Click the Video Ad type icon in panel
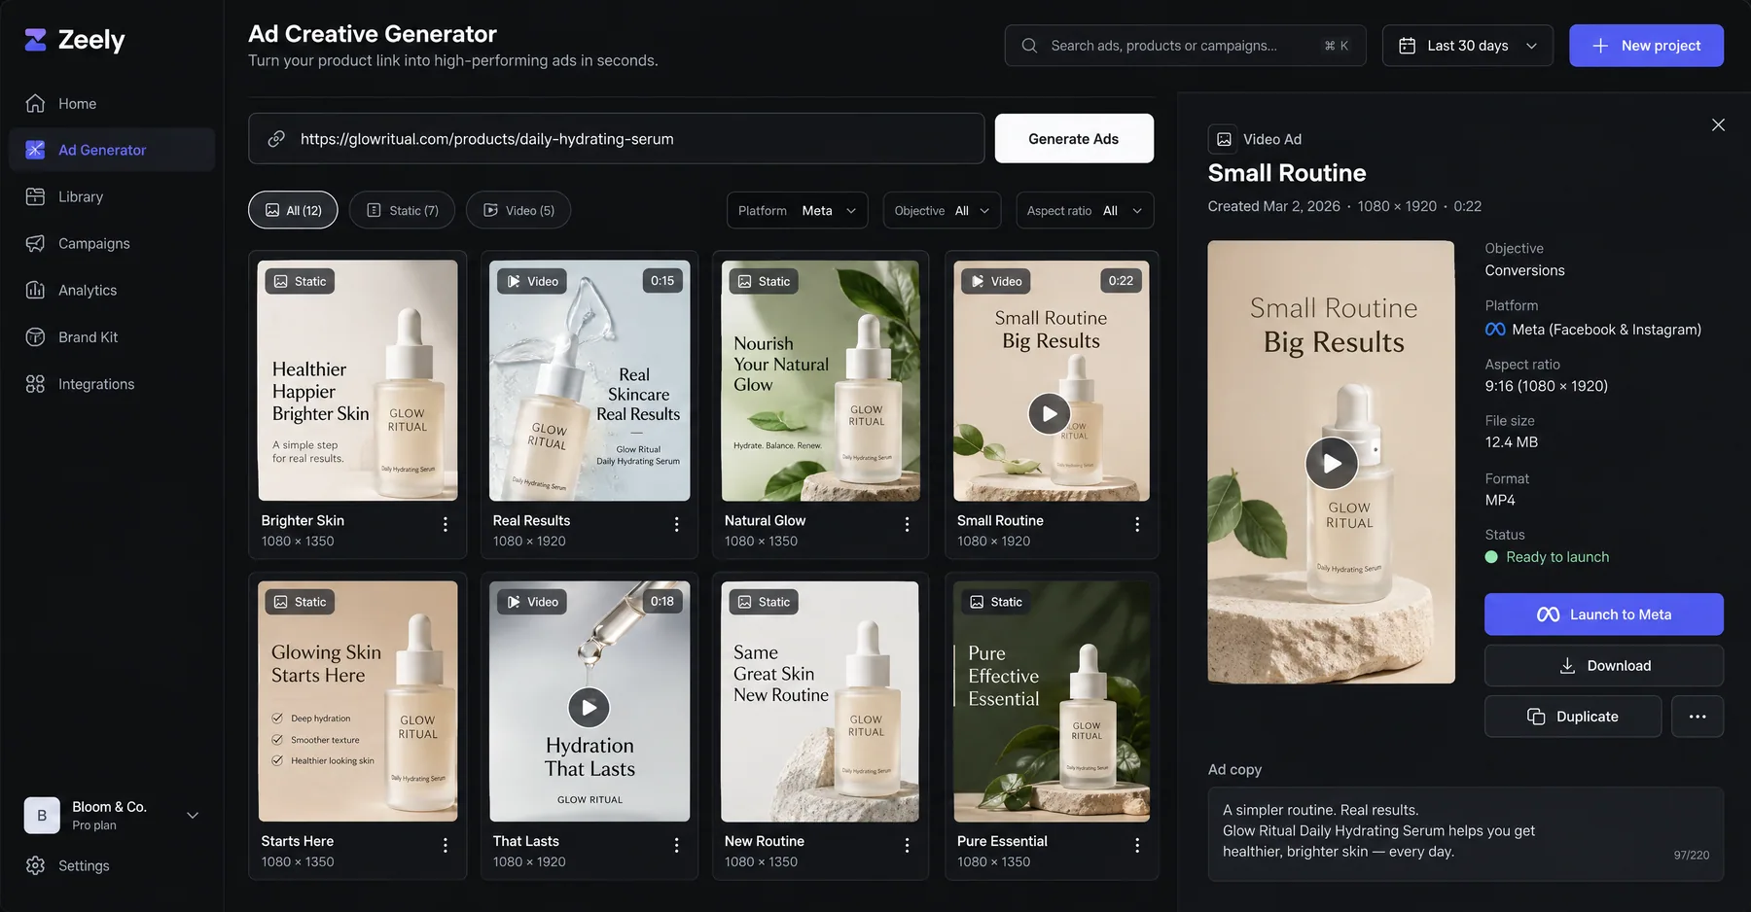 point(1224,139)
